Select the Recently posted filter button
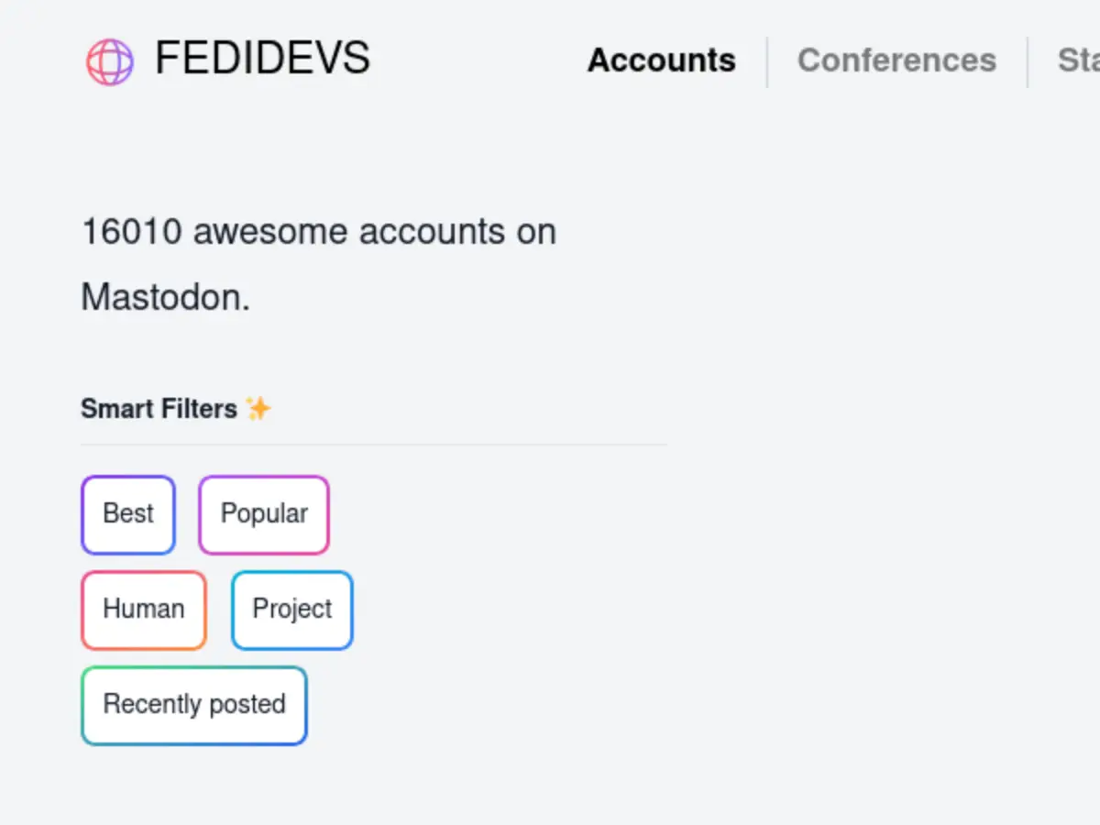The image size is (1100, 825). tap(193, 705)
